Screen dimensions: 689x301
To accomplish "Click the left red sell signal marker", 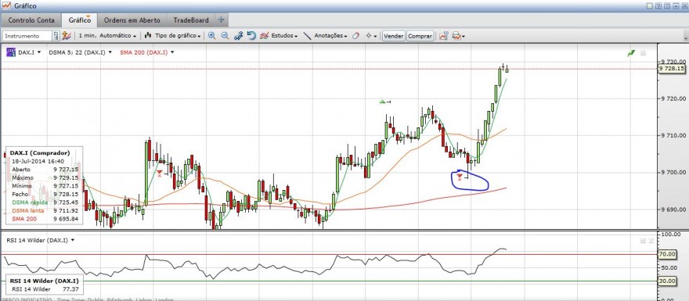I will (159, 173).
